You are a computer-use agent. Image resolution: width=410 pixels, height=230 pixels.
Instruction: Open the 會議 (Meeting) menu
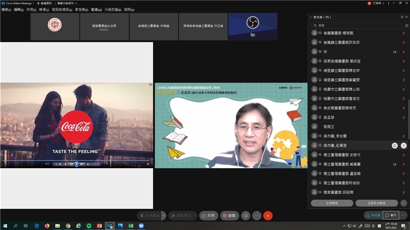coord(96,10)
